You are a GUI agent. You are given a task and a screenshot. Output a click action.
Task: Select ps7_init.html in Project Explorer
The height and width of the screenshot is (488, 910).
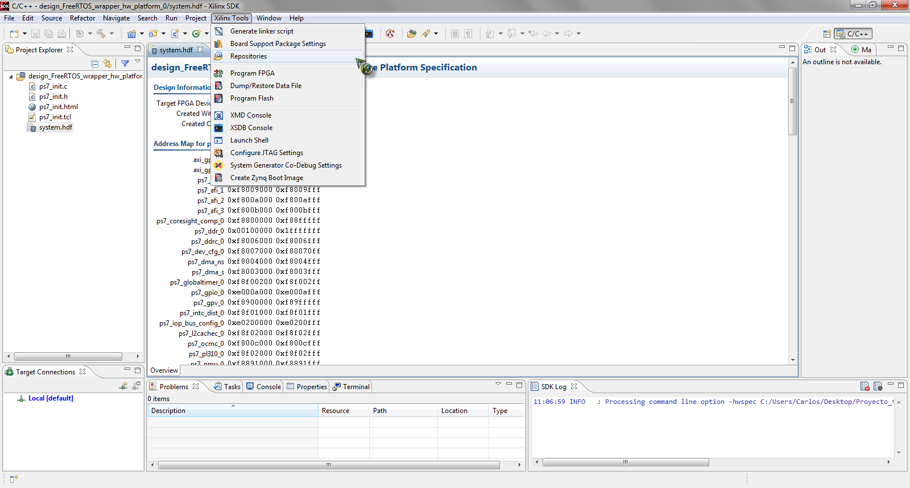tap(58, 107)
